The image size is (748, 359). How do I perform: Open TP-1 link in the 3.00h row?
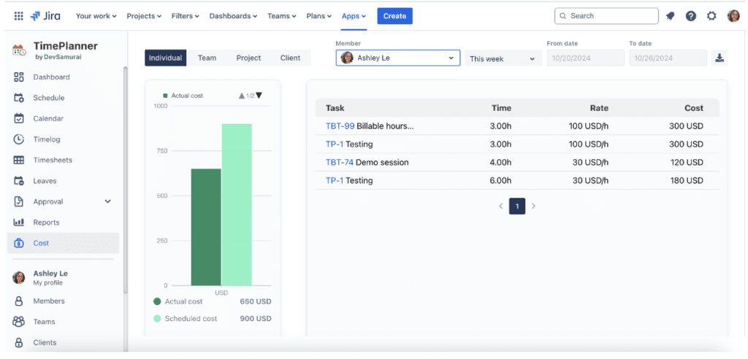(335, 144)
